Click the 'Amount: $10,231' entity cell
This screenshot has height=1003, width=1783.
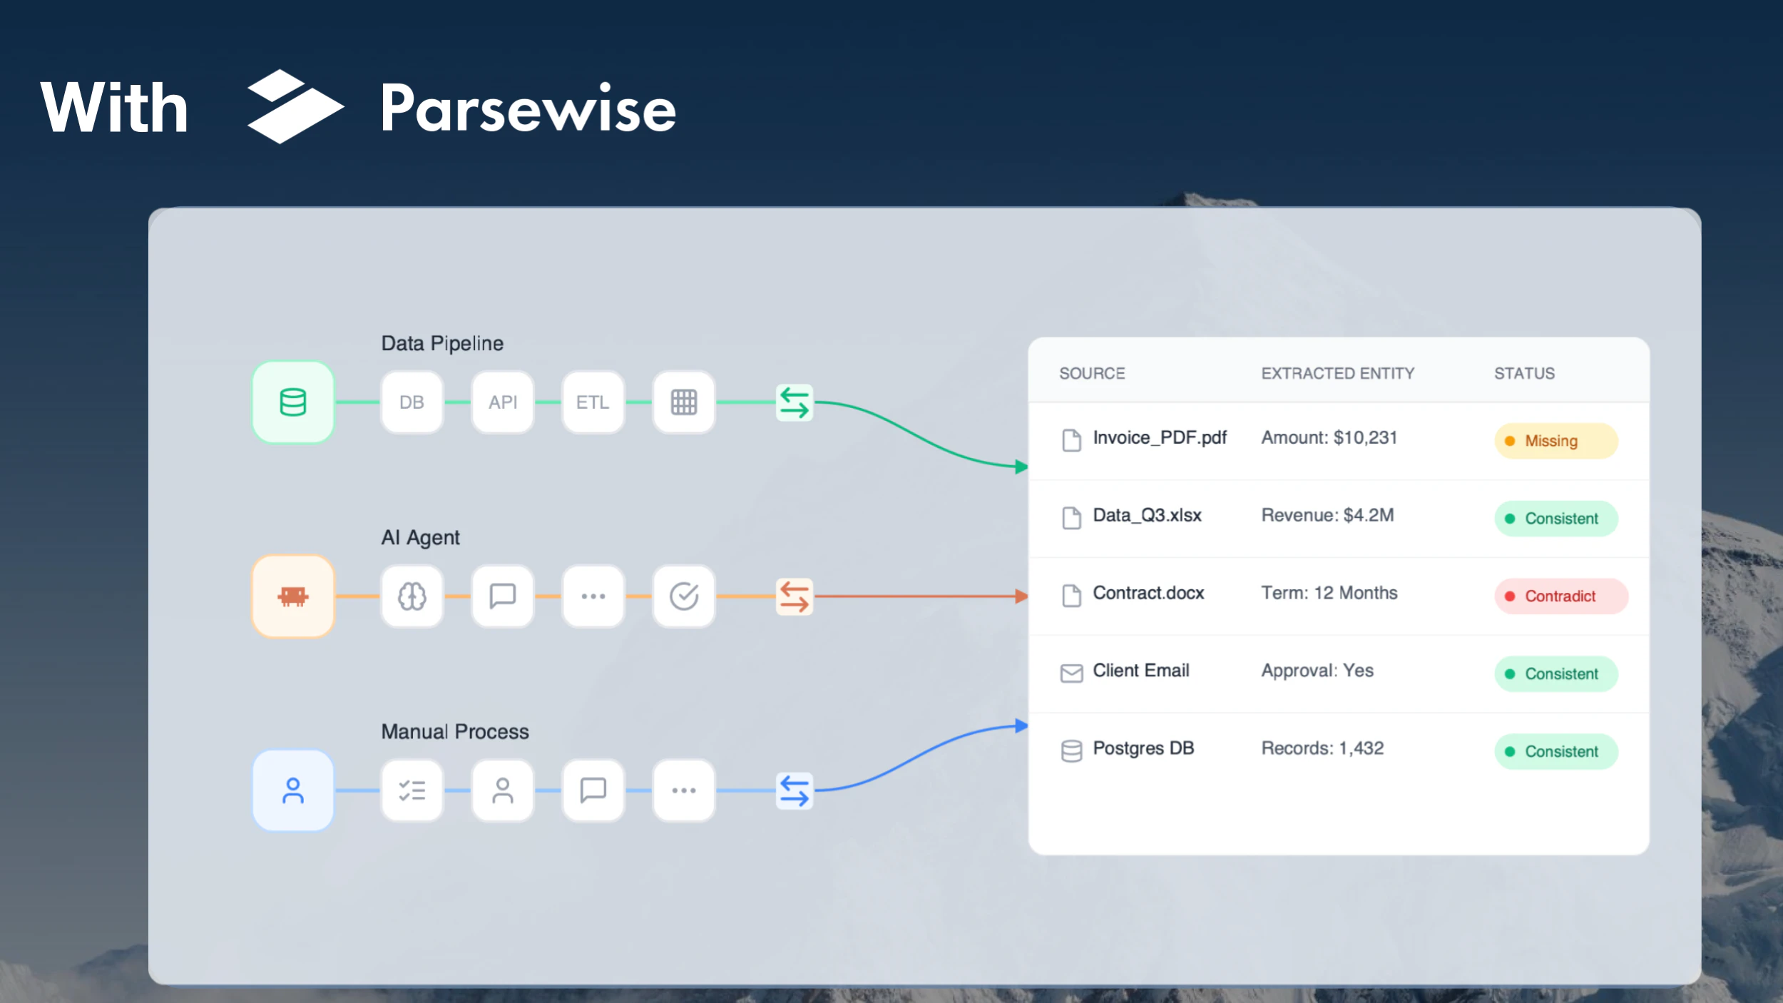coord(1329,437)
